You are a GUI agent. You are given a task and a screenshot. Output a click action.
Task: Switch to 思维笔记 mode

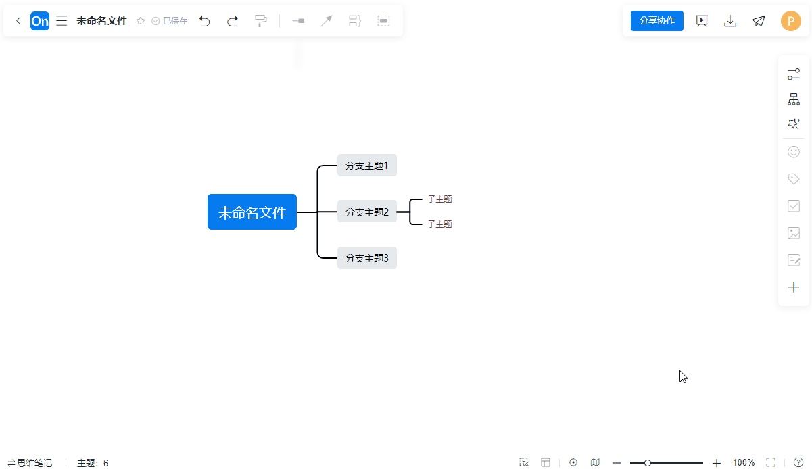30,463
